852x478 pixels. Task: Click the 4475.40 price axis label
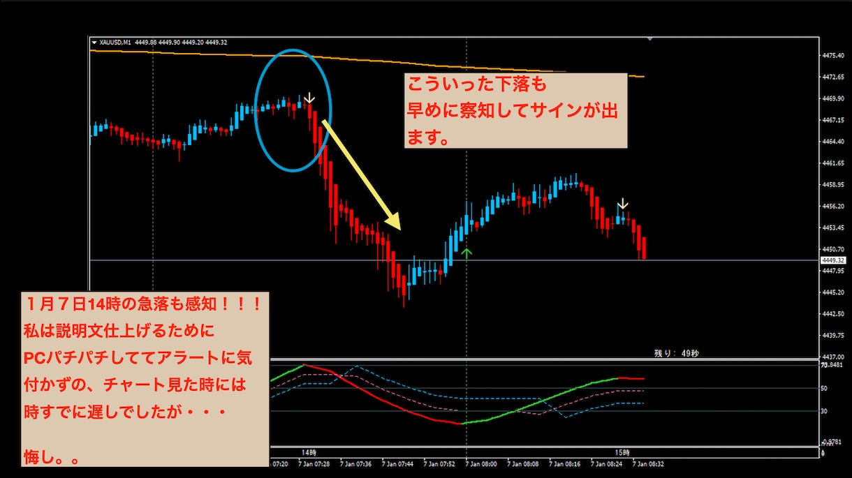(x=834, y=55)
